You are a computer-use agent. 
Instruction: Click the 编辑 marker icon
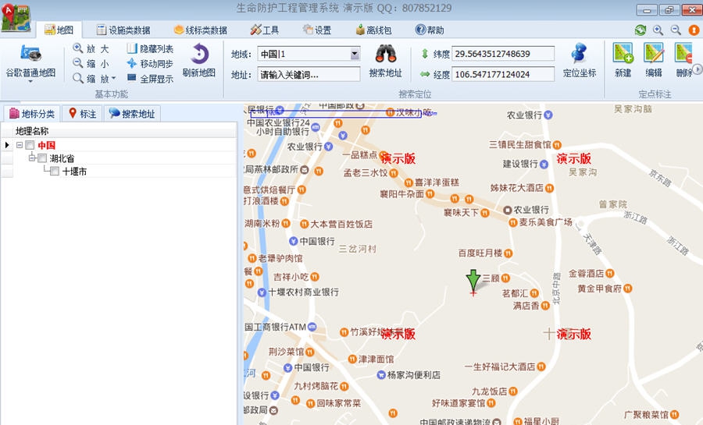tap(654, 53)
